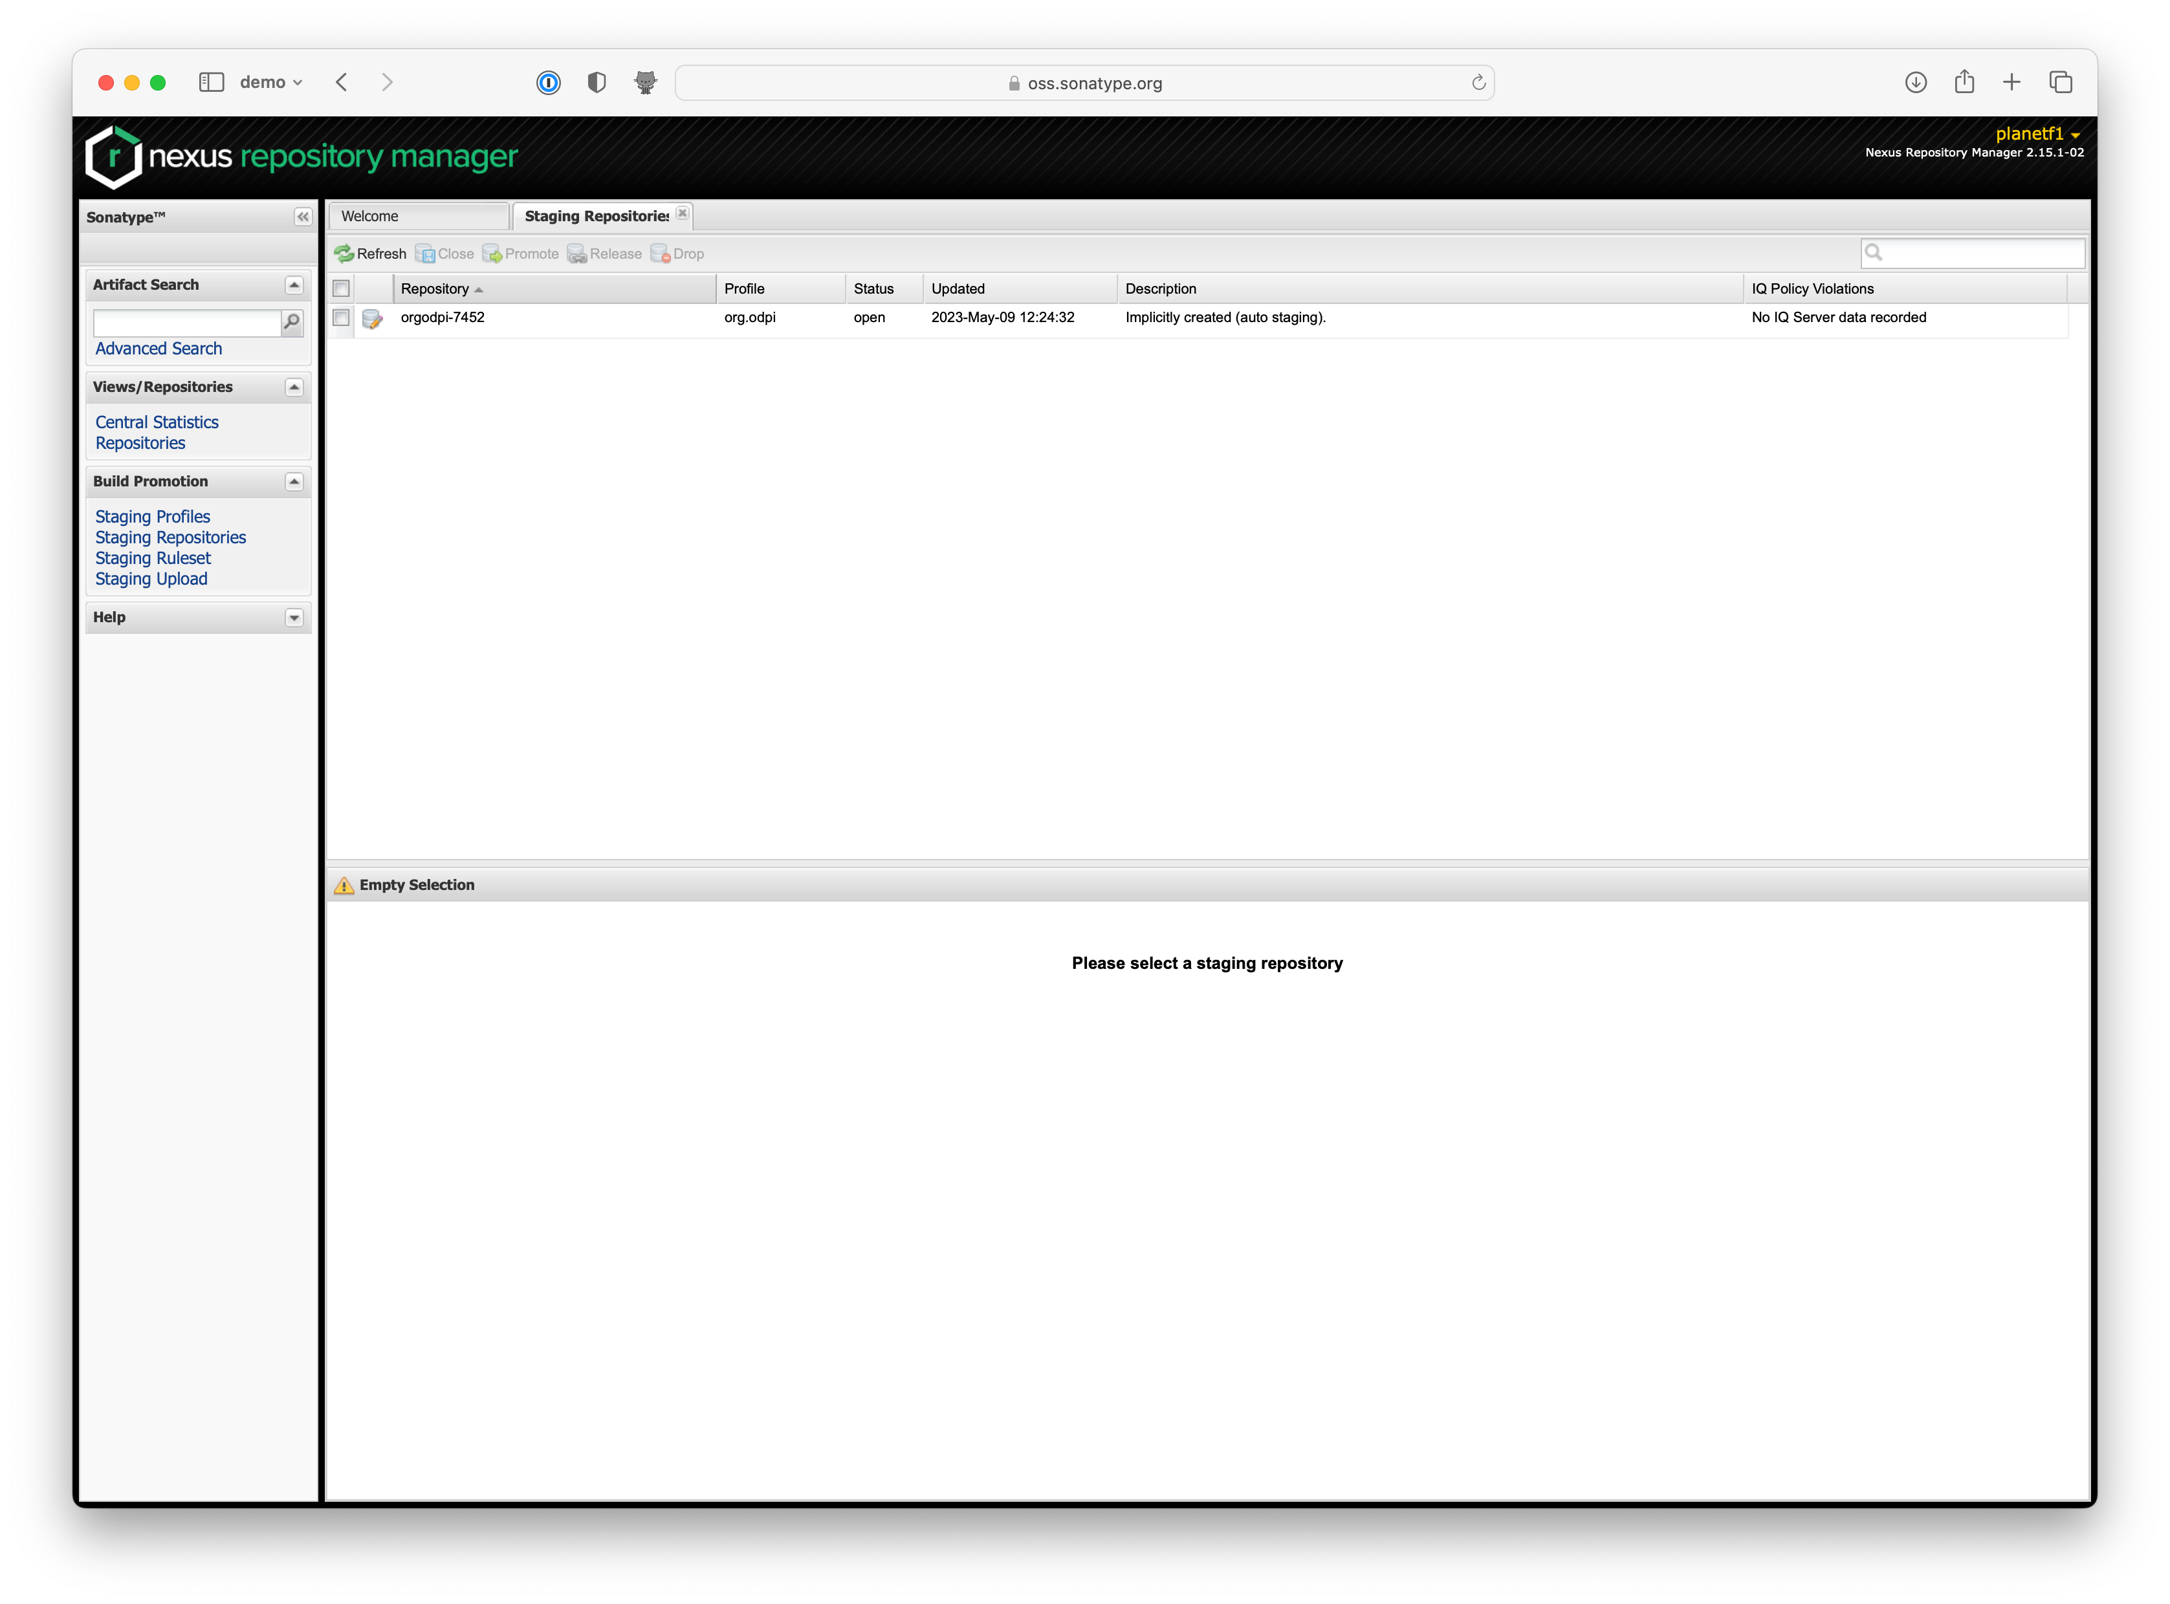Viewport: 2170px width, 1604px height.
Task: Open the demo tab group dropdown
Action: [271, 83]
